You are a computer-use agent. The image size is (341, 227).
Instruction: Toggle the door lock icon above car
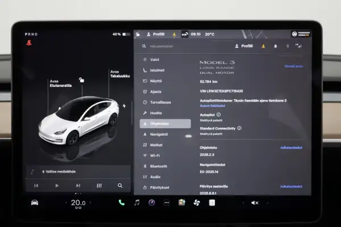click(x=81, y=80)
